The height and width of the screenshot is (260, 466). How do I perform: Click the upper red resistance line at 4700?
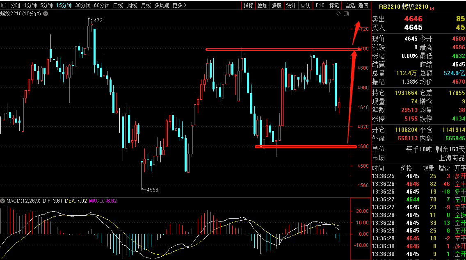point(283,49)
